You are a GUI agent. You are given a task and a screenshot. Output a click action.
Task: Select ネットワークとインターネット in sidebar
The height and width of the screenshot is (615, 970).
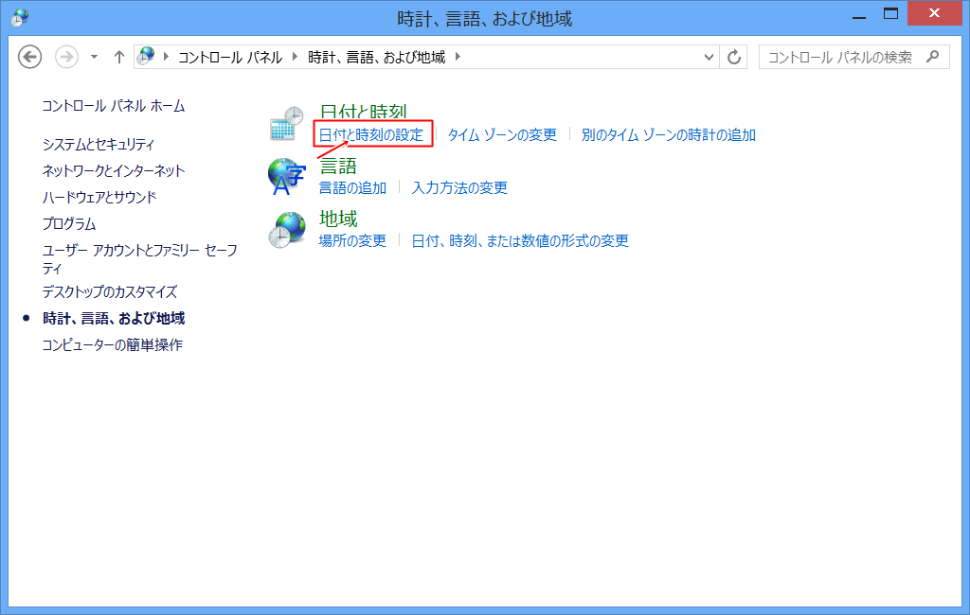pyautogui.click(x=114, y=170)
